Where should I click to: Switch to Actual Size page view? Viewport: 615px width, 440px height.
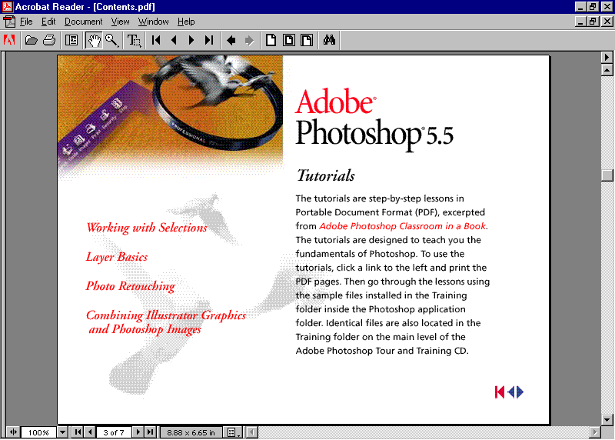click(271, 40)
